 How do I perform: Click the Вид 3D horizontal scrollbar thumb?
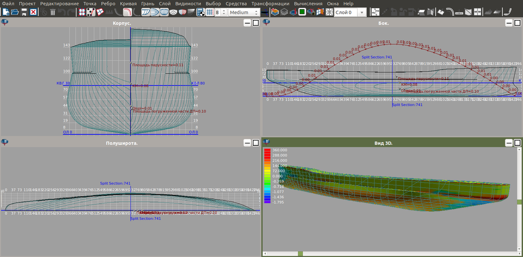pyautogui.click(x=300, y=254)
